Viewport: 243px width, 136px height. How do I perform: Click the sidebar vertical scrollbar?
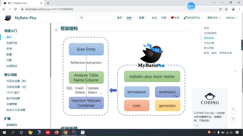50,50
